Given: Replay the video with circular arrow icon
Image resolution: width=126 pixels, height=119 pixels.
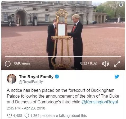Looking at the screenshot, I should click(x=8, y=64).
